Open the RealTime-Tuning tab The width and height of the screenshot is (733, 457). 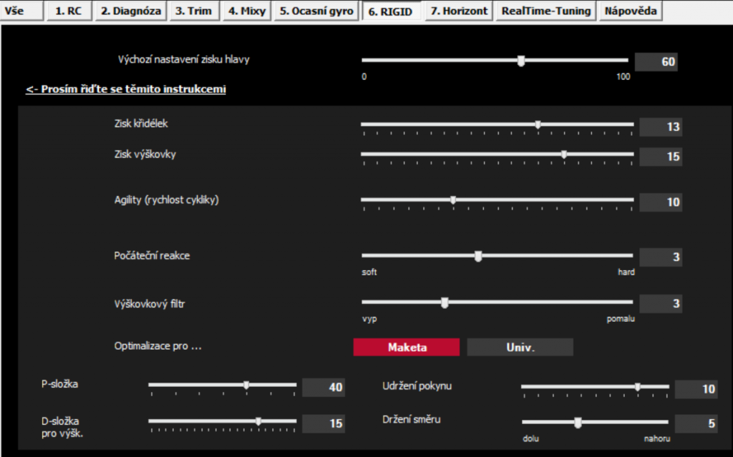click(546, 11)
